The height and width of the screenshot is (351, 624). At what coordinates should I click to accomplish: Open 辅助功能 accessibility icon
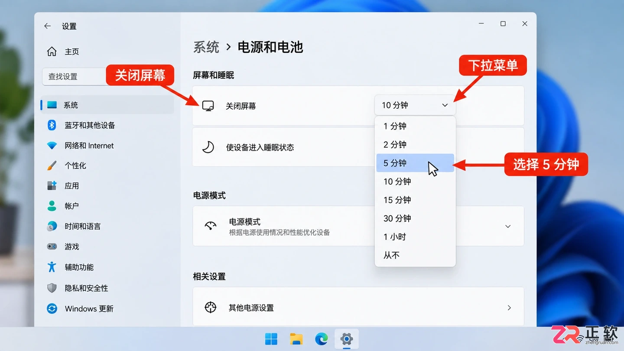tap(52, 267)
